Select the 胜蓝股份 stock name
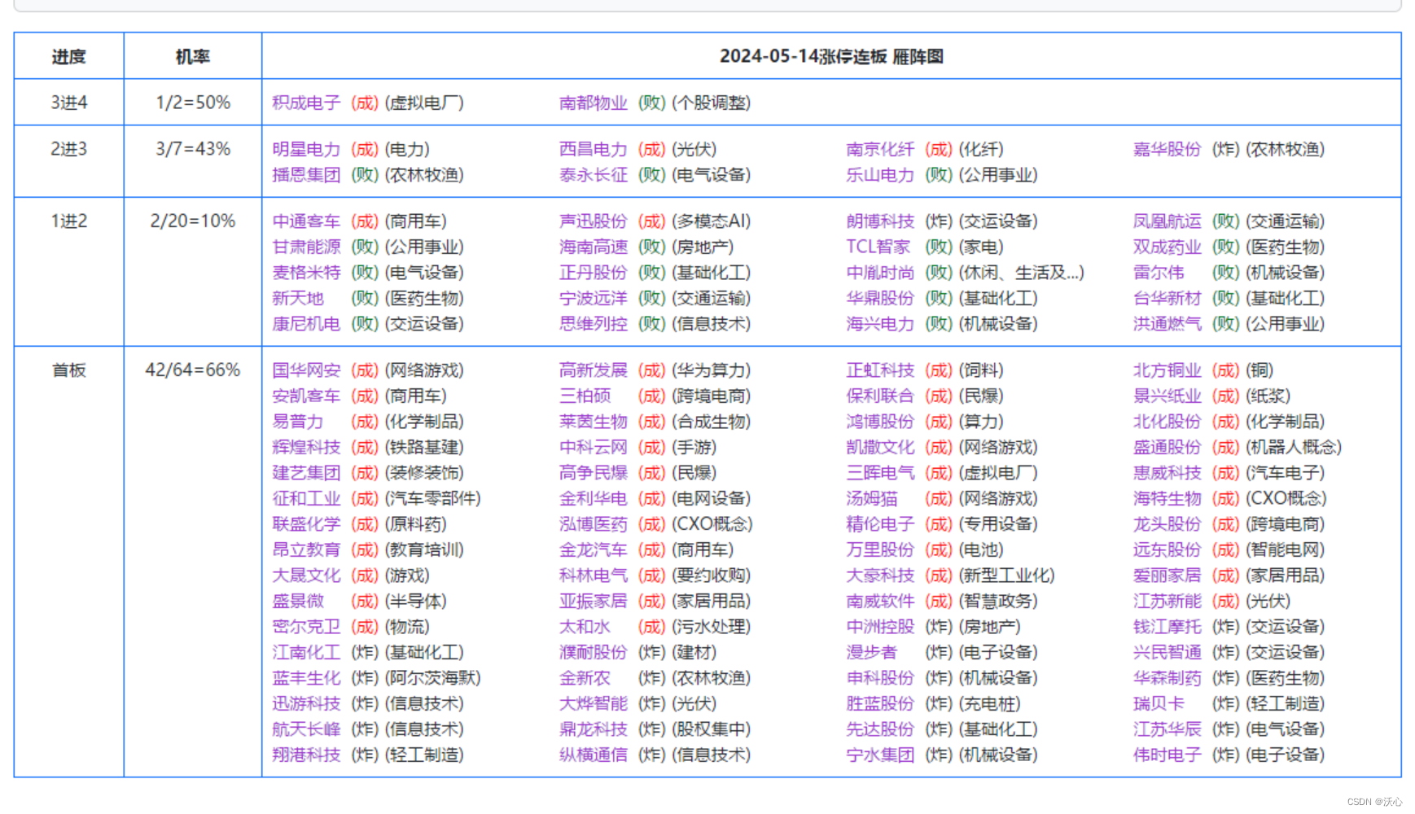This screenshot has width=1415, height=814. coord(880,704)
